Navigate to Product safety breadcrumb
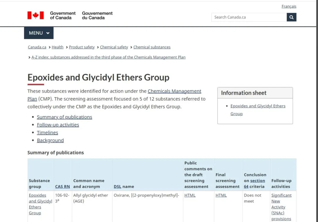 tap(82, 47)
